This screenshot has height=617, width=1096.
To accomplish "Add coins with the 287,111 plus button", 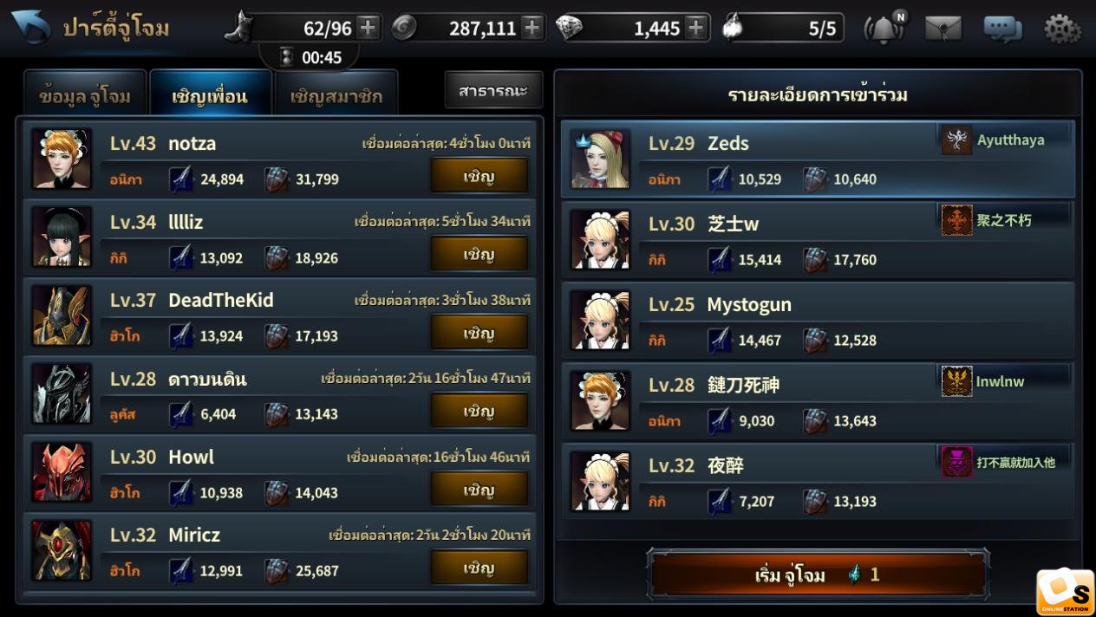I will [x=532, y=28].
